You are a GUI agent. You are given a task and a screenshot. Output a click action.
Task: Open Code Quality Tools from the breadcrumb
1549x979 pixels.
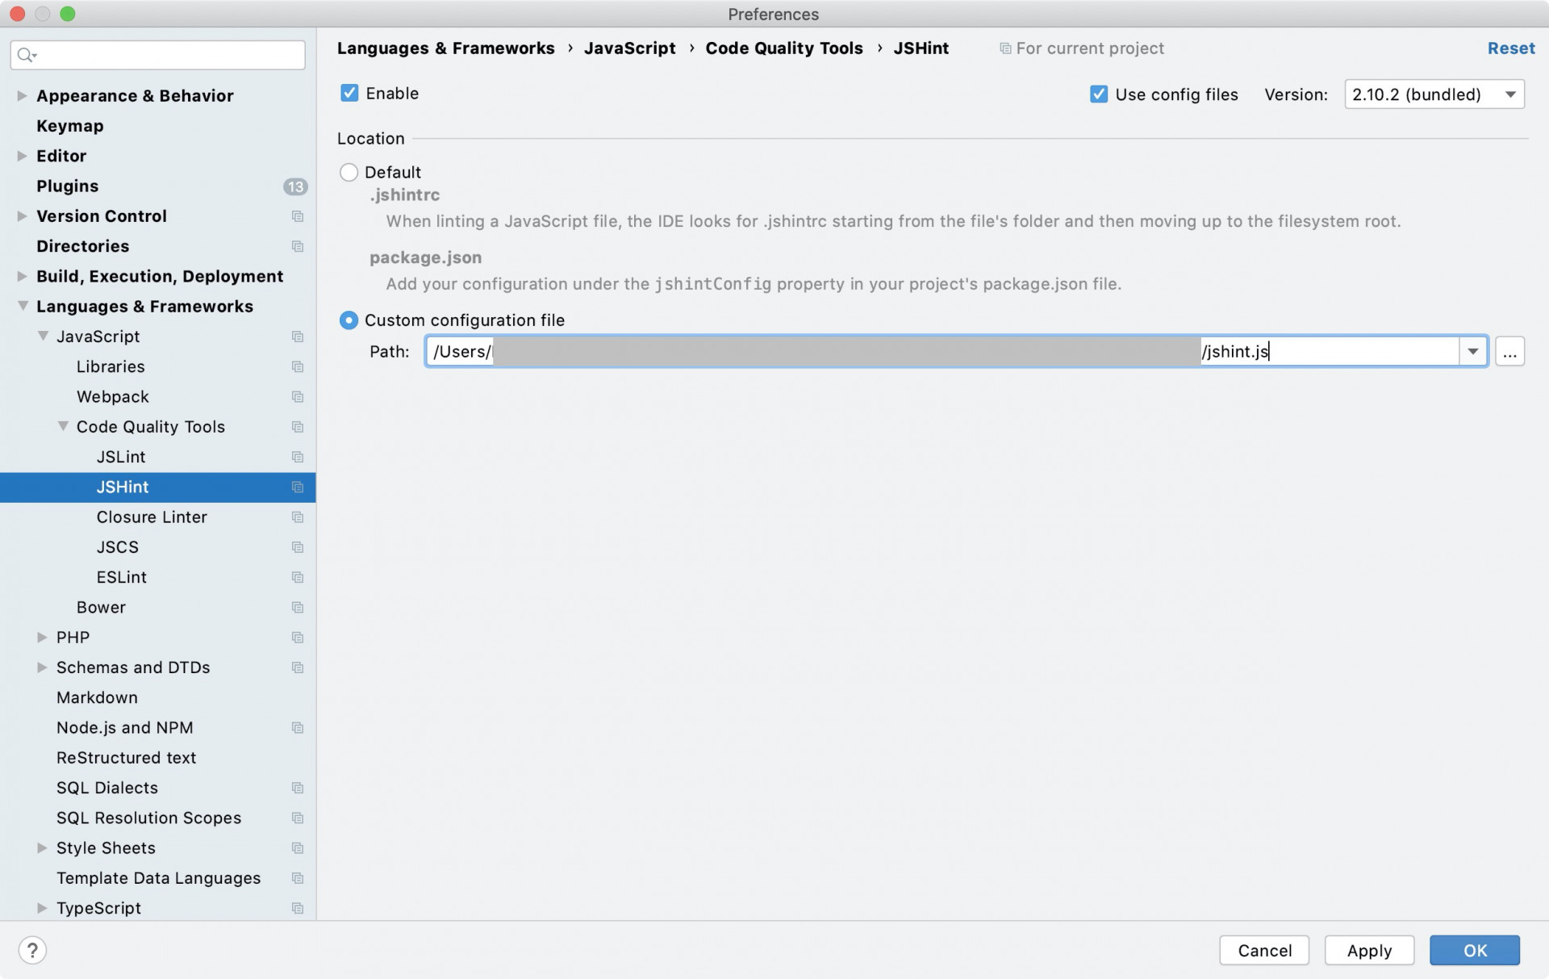pyautogui.click(x=783, y=48)
